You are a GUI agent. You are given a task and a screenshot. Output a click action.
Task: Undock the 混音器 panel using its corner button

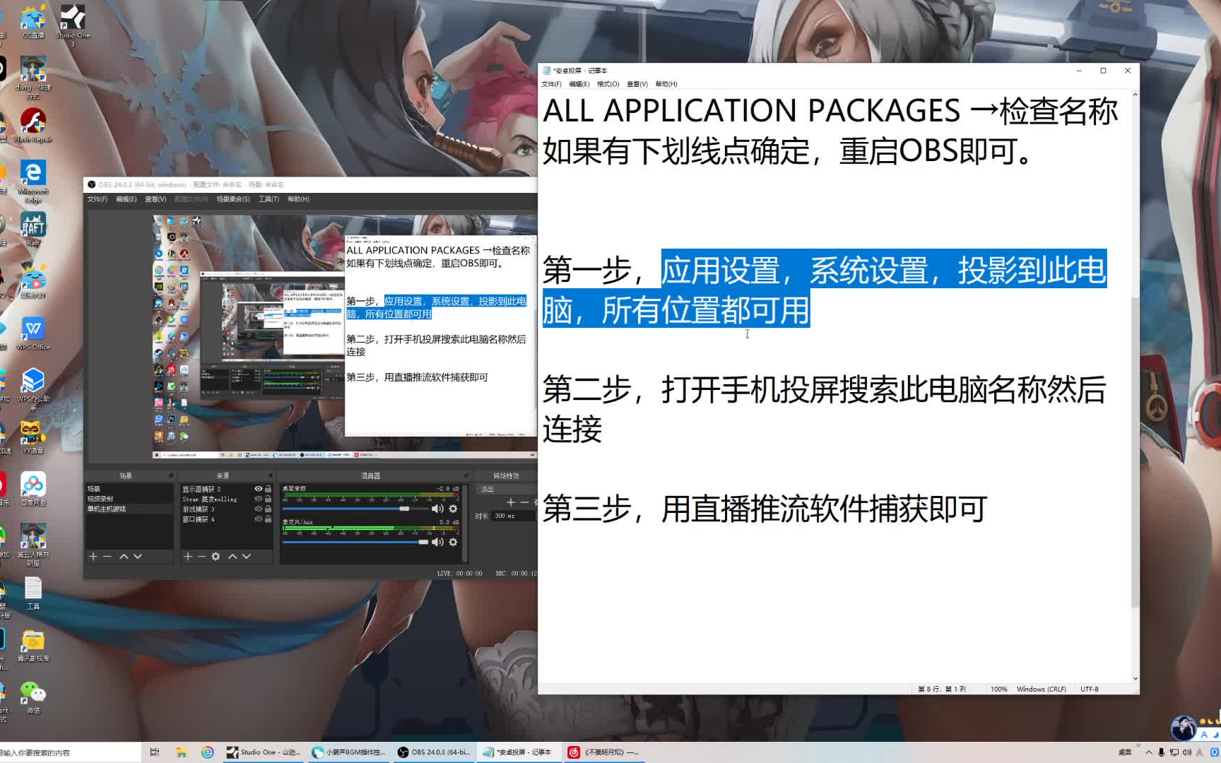click(x=466, y=475)
